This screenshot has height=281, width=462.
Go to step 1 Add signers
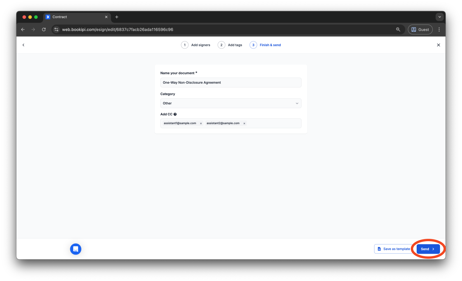(x=195, y=45)
